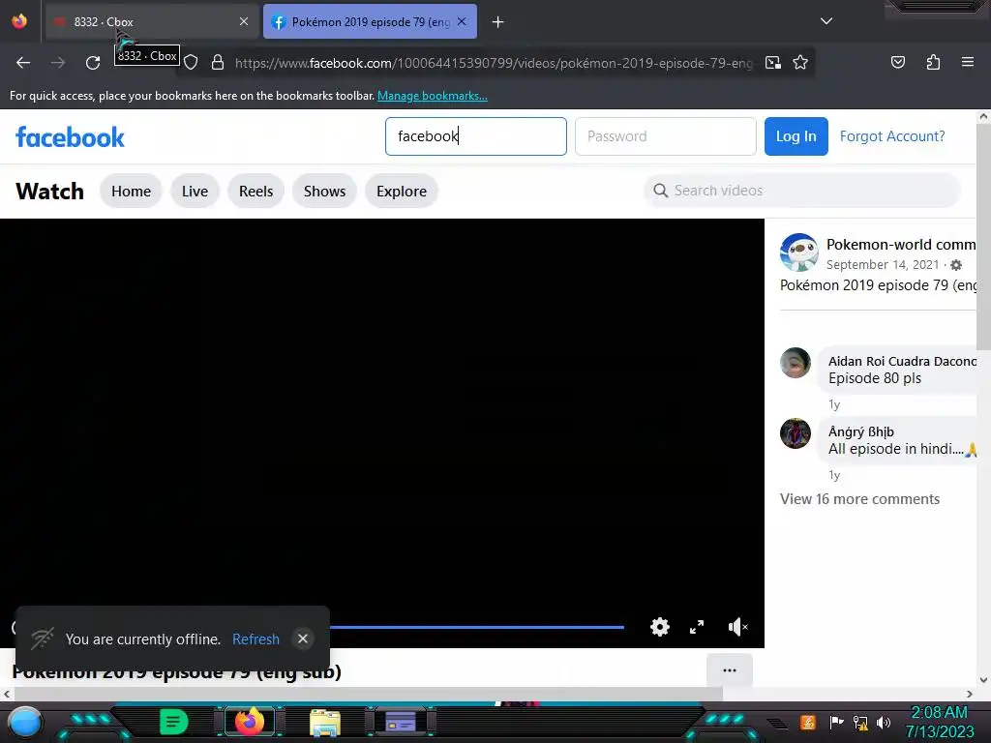Open the video more options menu
The width and height of the screenshot is (991, 743).
point(730,670)
